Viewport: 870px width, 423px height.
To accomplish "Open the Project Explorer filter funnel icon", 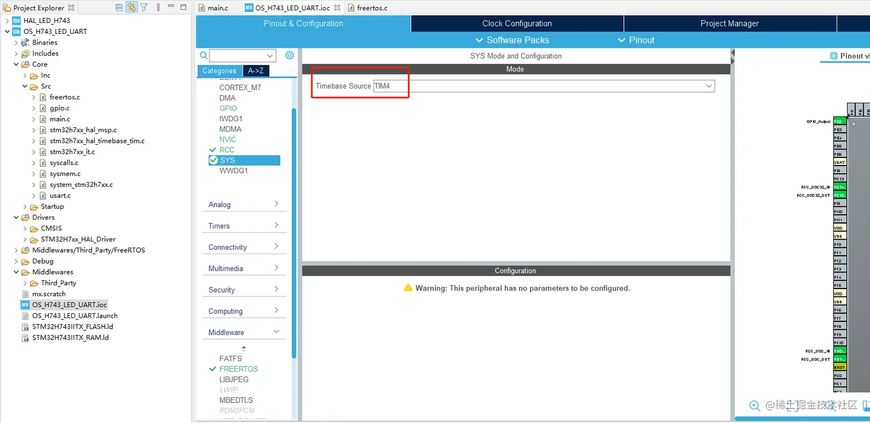I will [x=144, y=7].
